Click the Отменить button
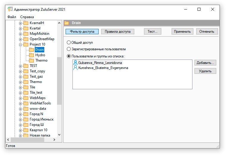 (207, 32)
